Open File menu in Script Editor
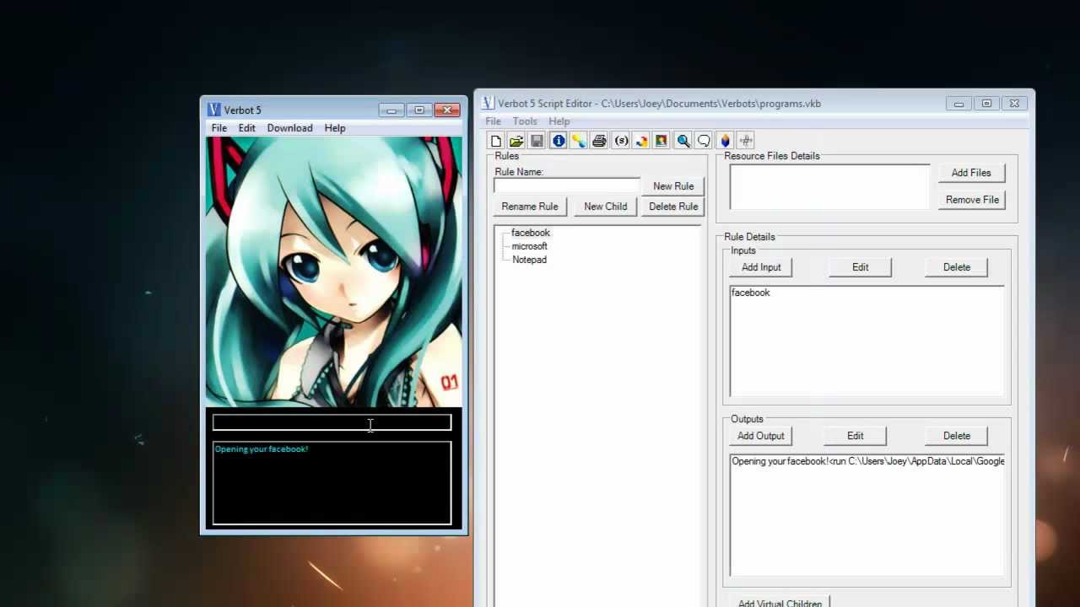The width and height of the screenshot is (1080, 607). coord(494,121)
